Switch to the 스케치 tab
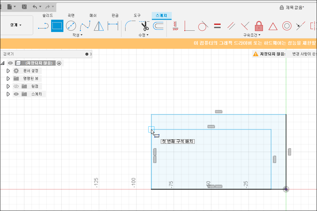The image size is (317, 211). [161, 15]
